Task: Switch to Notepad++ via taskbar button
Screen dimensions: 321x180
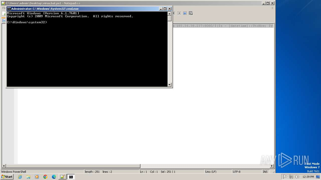Action: click(62, 177)
